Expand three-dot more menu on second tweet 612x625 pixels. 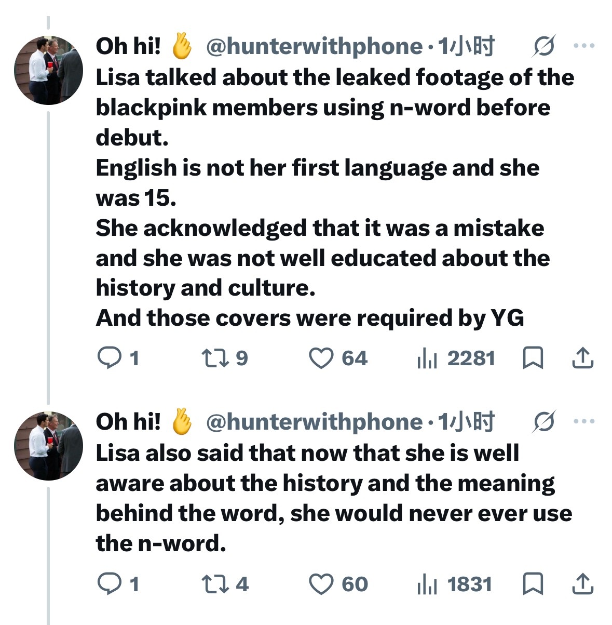[584, 421]
